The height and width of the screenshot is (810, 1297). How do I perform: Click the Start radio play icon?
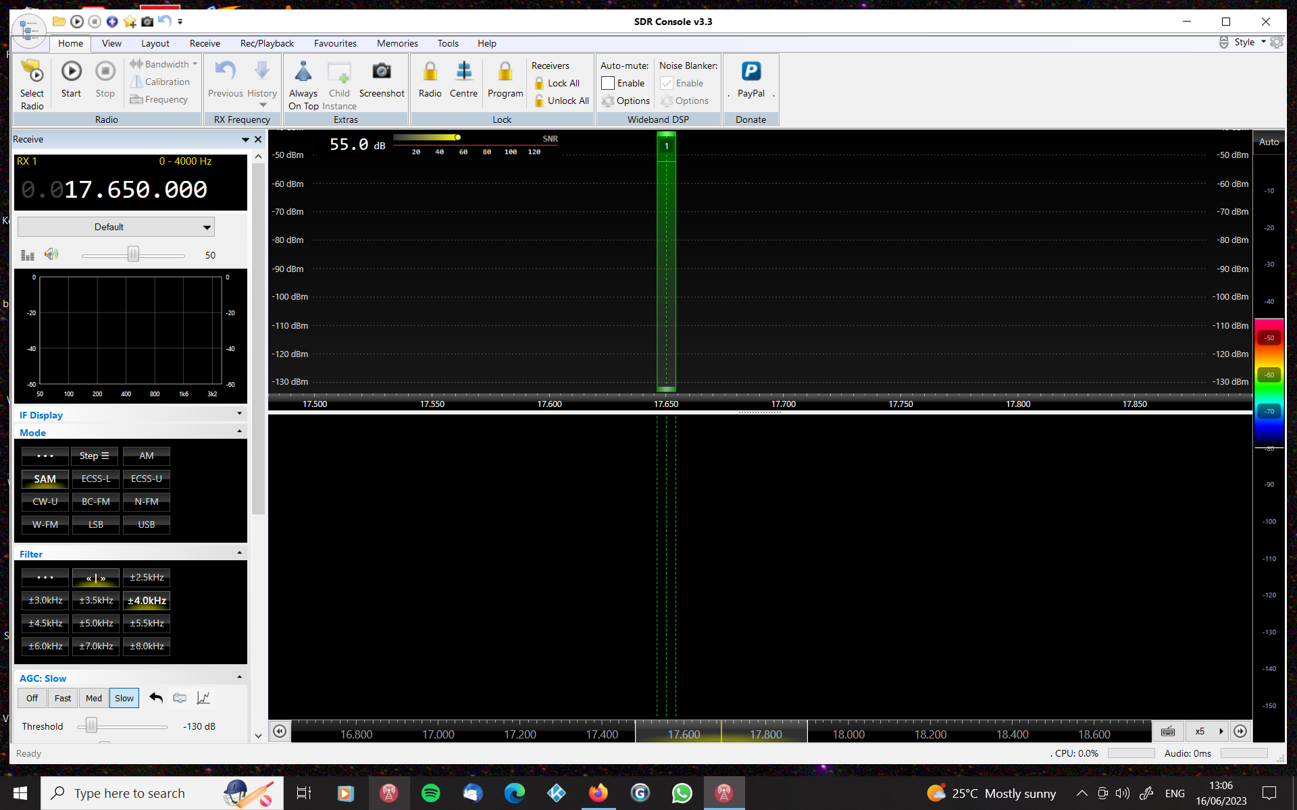(x=71, y=72)
